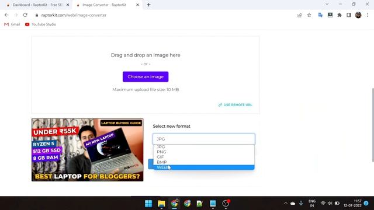This screenshot has width=374, height=210.
Task: Click USE REMOTE URL link
Action: click(x=235, y=105)
